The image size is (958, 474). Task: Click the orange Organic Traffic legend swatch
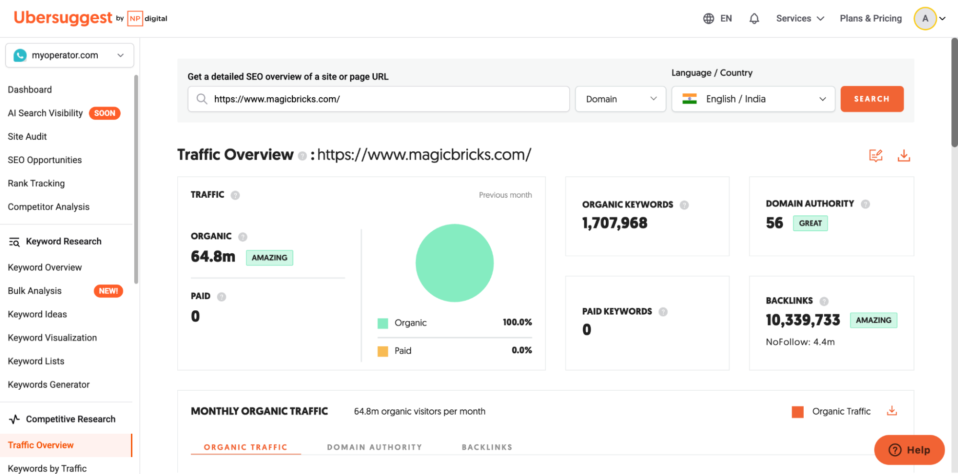click(x=797, y=411)
